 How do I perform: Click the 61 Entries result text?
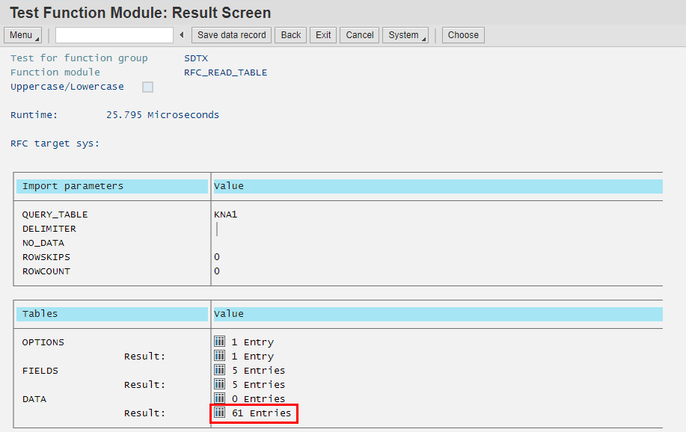coord(261,413)
